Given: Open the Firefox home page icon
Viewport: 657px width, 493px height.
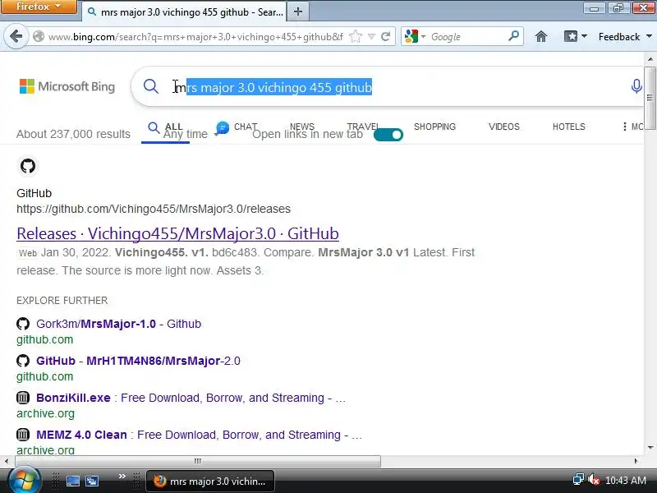Looking at the screenshot, I should pos(541,36).
